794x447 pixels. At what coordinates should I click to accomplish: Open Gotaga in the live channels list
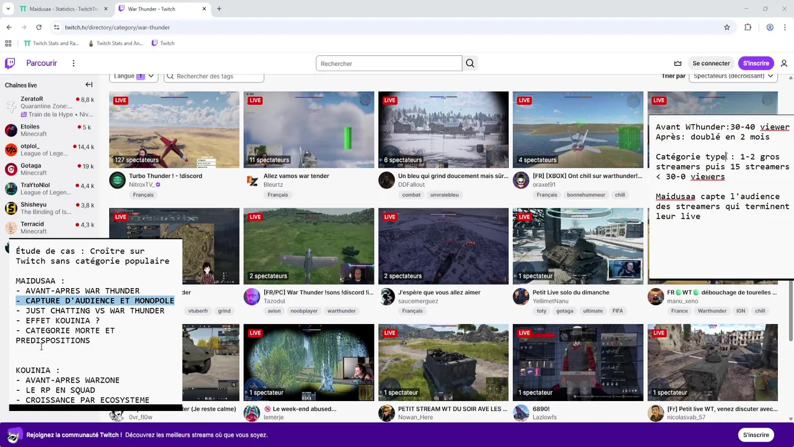50,169
